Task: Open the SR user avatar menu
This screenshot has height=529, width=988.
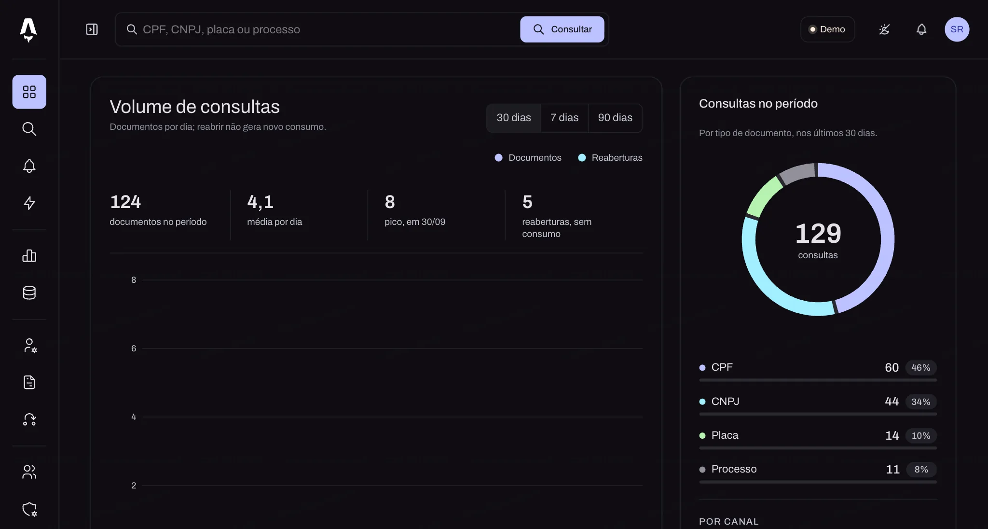Action: coord(957,29)
